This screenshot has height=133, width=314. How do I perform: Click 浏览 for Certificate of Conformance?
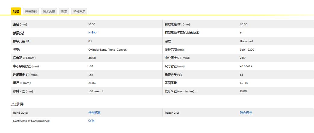pyautogui.click(x=91, y=121)
